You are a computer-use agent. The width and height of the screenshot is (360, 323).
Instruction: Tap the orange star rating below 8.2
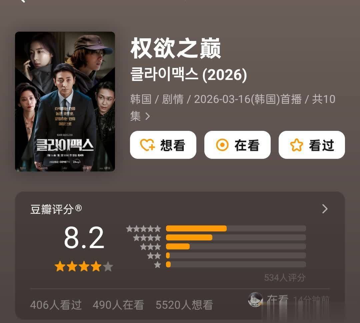84,266
